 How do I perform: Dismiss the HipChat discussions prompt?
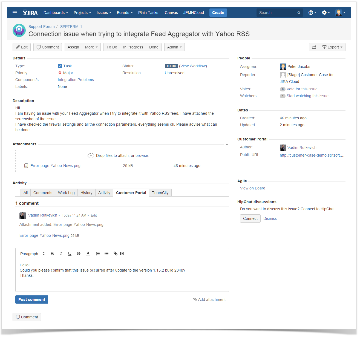[270, 218]
